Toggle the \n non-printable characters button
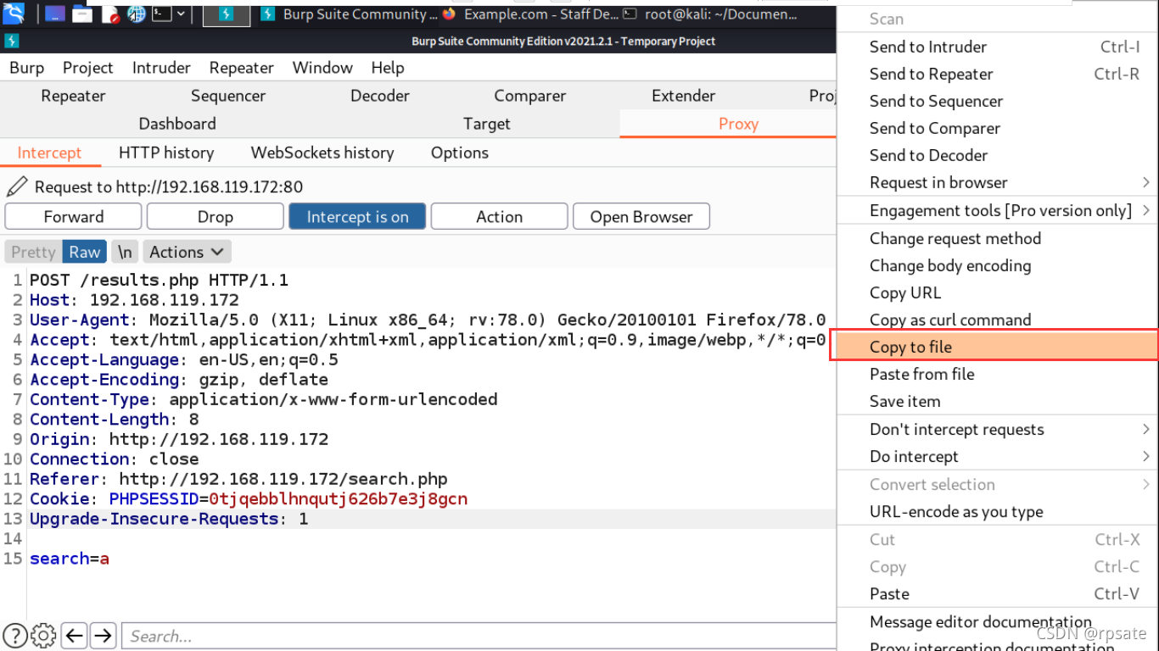This screenshot has width=1159, height=651. (125, 252)
